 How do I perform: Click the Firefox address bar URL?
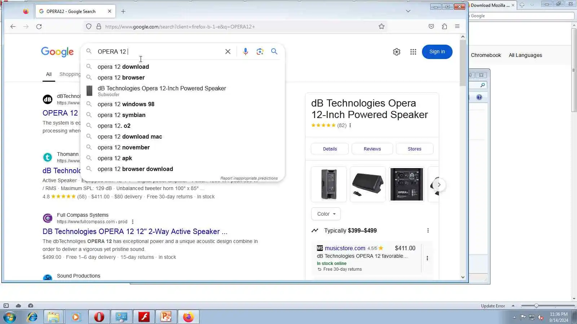pyautogui.click(x=180, y=27)
